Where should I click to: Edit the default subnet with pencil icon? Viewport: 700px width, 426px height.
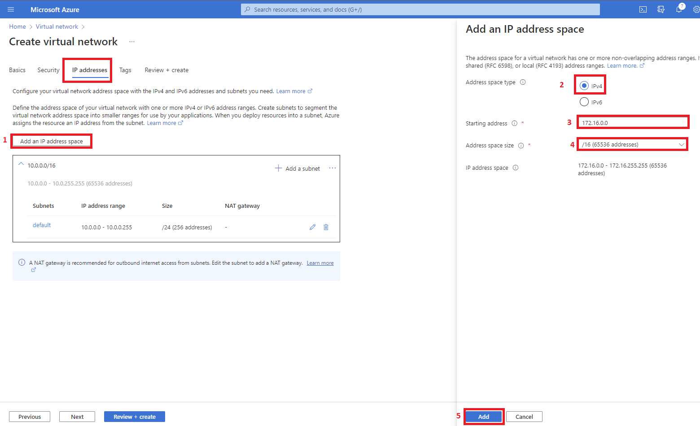pos(312,227)
